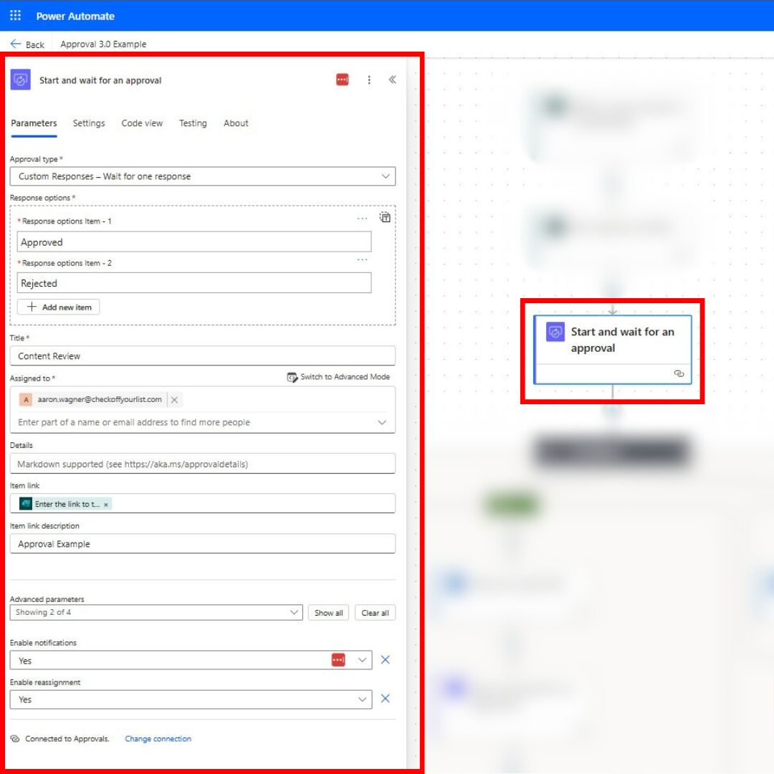The width and height of the screenshot is (774, 774).
Task: Open the app launcher waffle icon
Action: [x=15, y=15]
